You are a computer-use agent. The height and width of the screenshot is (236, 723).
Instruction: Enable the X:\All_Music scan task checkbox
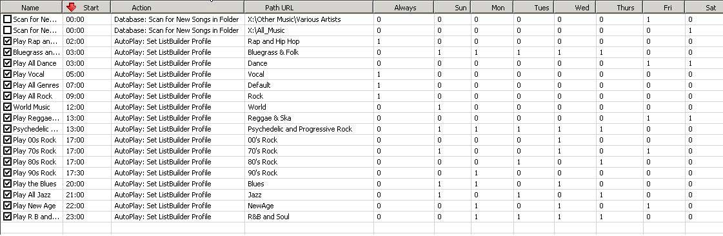tap(7, 30)
